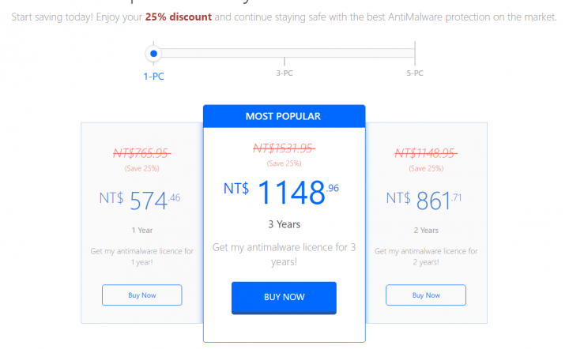
Task: Click the slider handle at 1-PC
Action: [154, 54]
